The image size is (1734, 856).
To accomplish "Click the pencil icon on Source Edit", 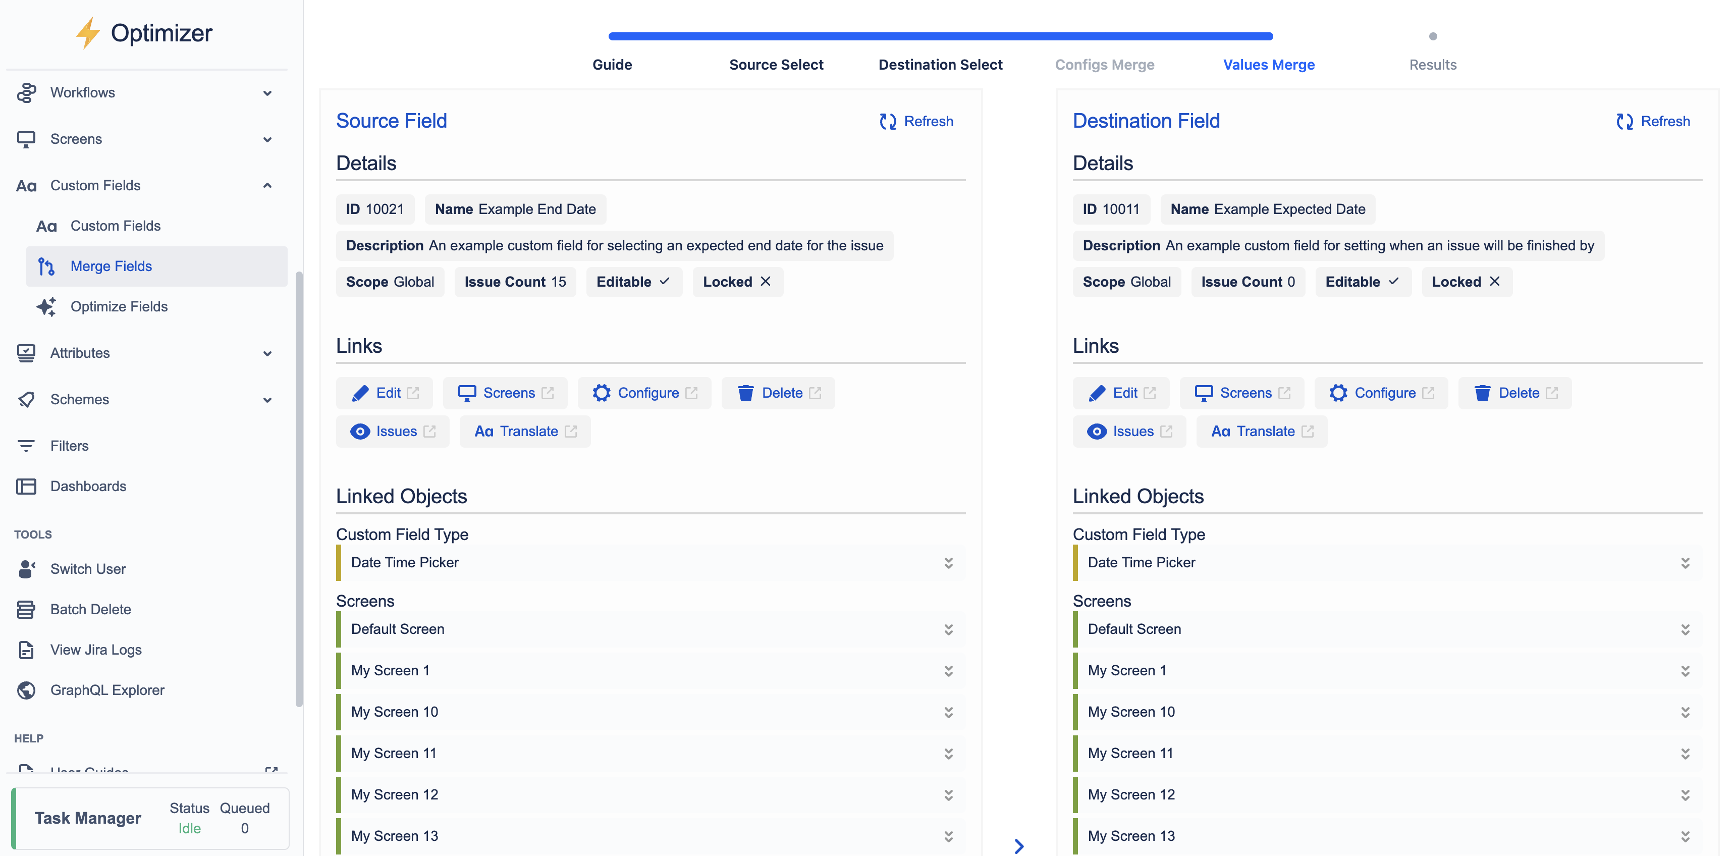I will [360, 393].
